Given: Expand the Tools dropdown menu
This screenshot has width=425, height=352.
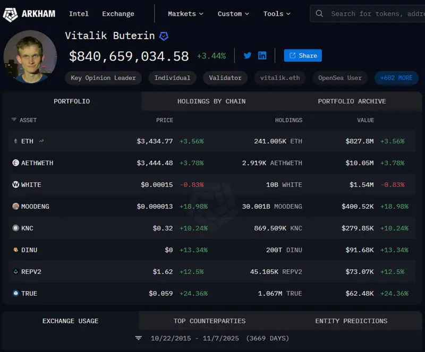Looking at the screenshot, I should 277,14.
